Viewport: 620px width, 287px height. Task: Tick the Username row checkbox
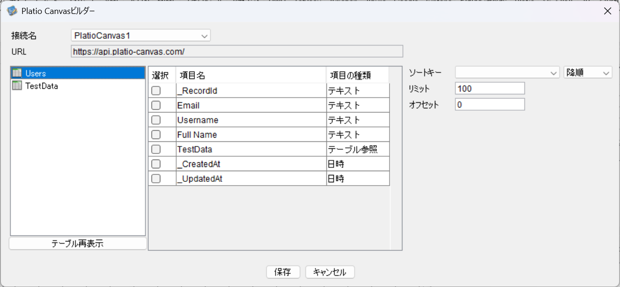156,120
